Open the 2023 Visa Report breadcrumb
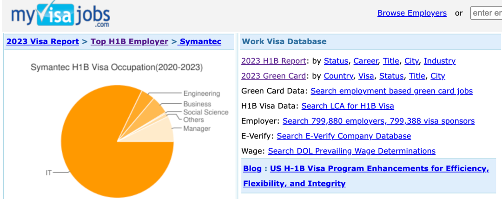Screen dimensions: 502x199 pos(43,42)
